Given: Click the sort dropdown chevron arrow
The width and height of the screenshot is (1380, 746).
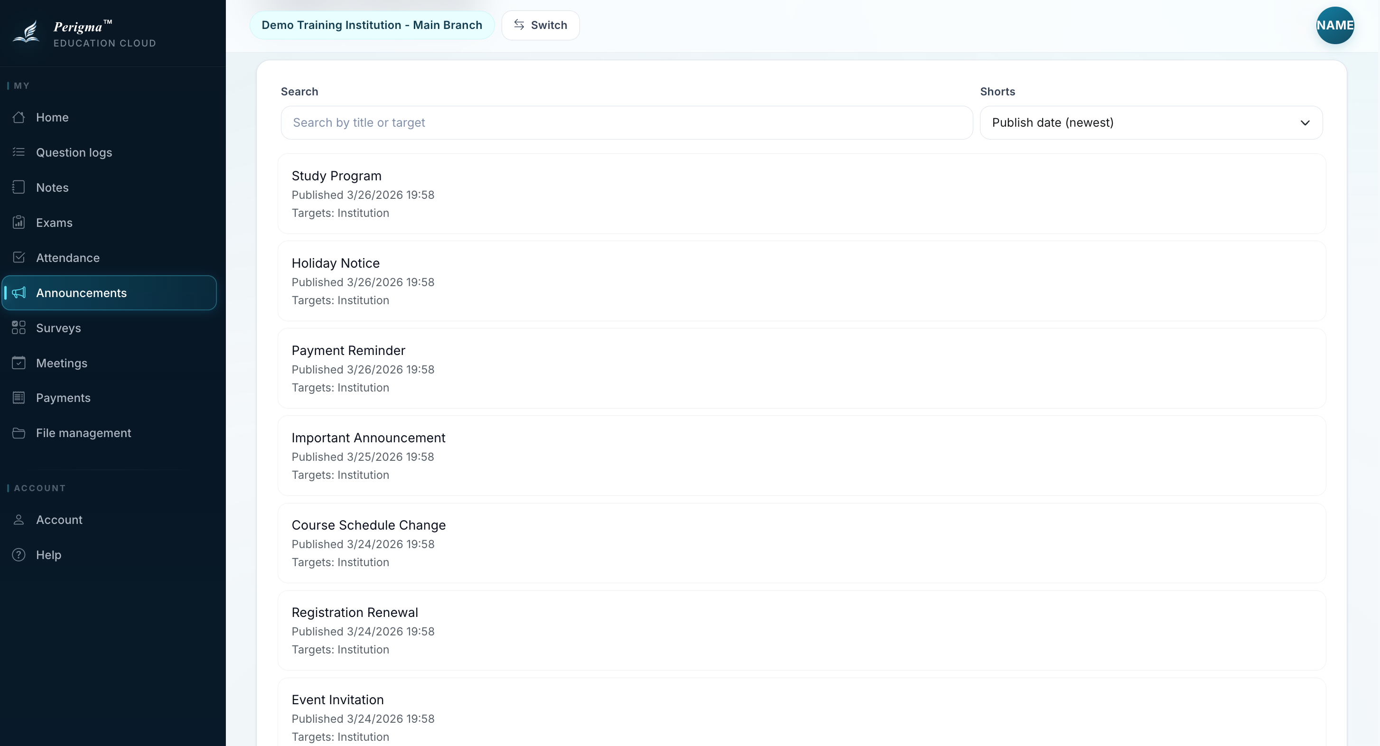Looking at the screenshot, I should (x=1305, y=122).
